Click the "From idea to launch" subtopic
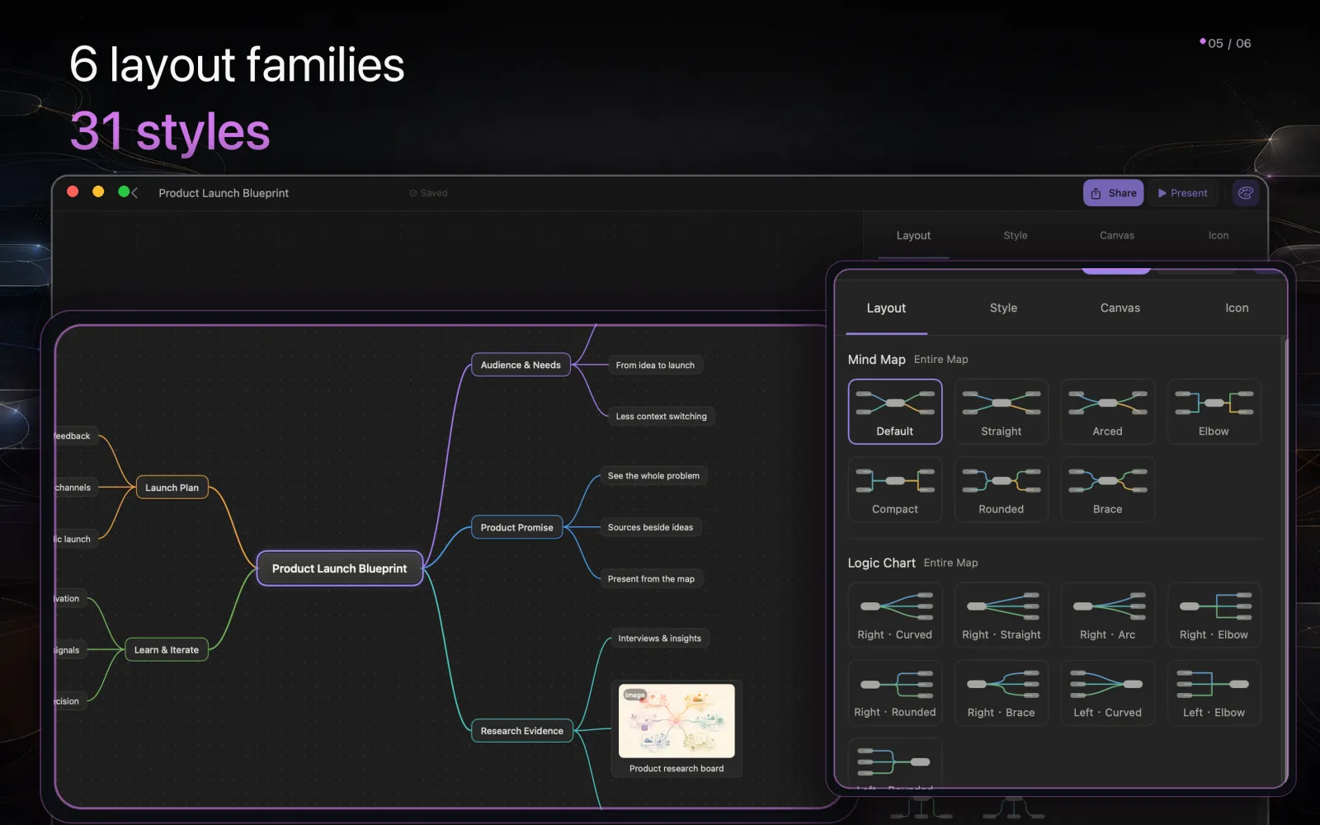This screenshot has width=1320, height=825. click(655, 365)
